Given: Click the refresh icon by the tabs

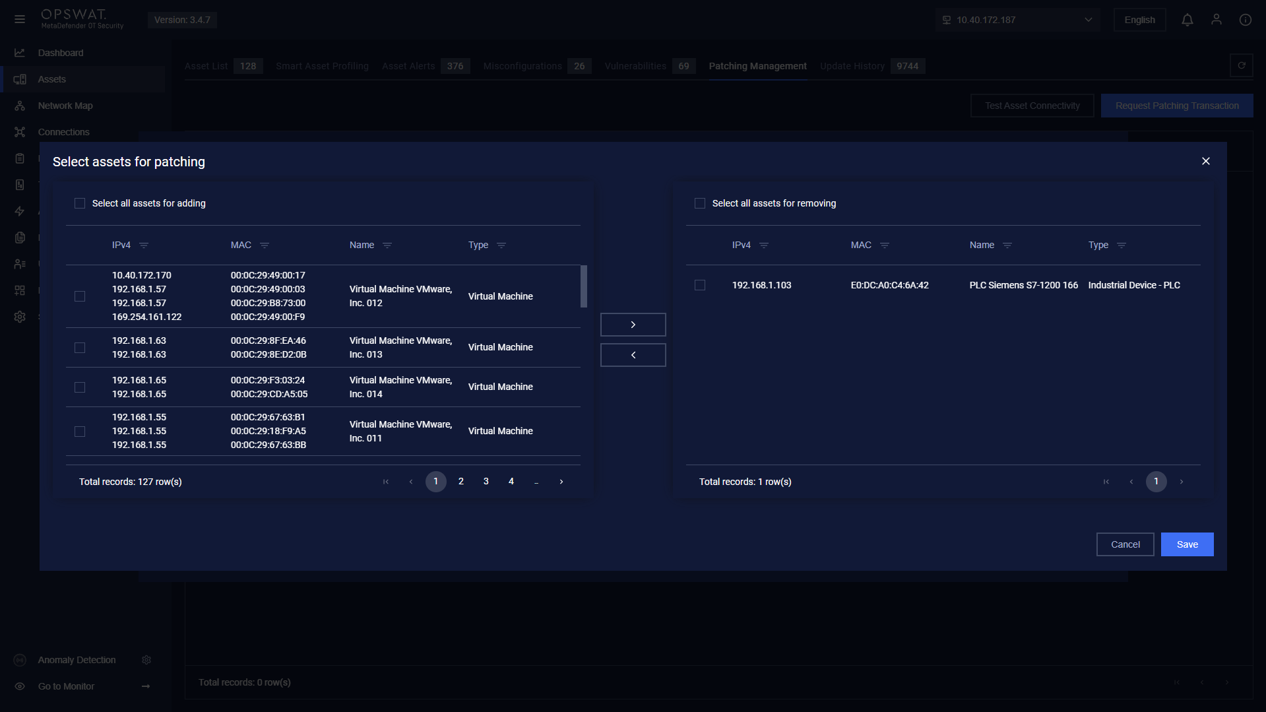Looking at the screenshot, I should coord(1242,65).
